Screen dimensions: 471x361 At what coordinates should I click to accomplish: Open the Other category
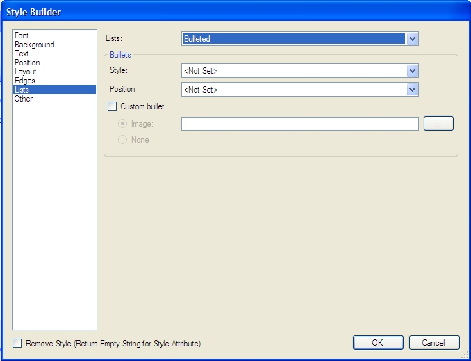point(24,99)
